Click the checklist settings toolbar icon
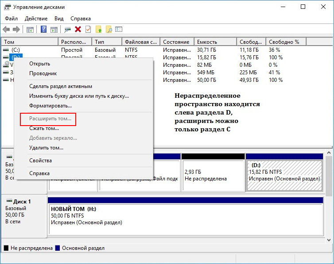 (119, 29)
